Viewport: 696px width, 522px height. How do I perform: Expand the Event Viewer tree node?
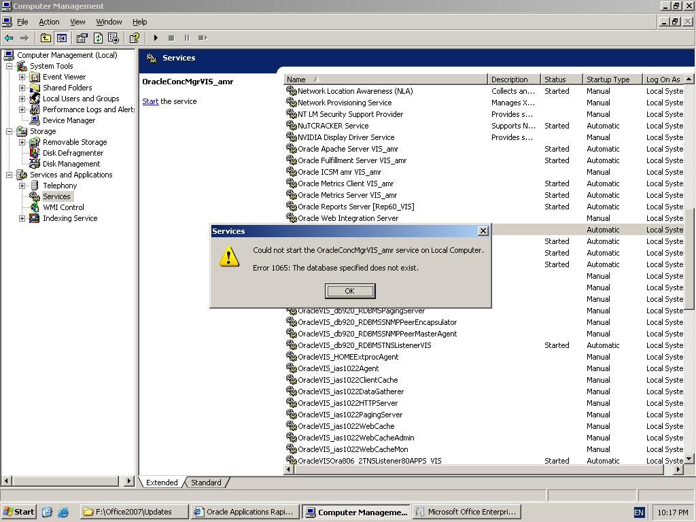[22, 77]
